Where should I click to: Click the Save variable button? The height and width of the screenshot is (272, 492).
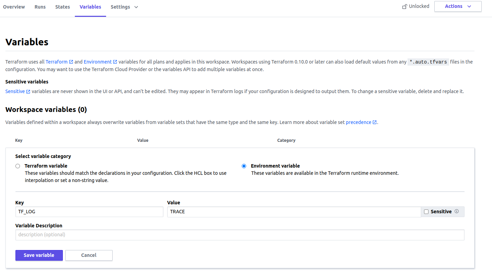coord(39,255)
